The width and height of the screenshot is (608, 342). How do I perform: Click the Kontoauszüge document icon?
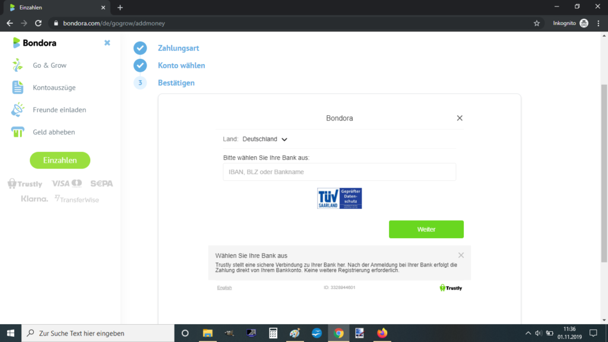(x=17, y=87)
